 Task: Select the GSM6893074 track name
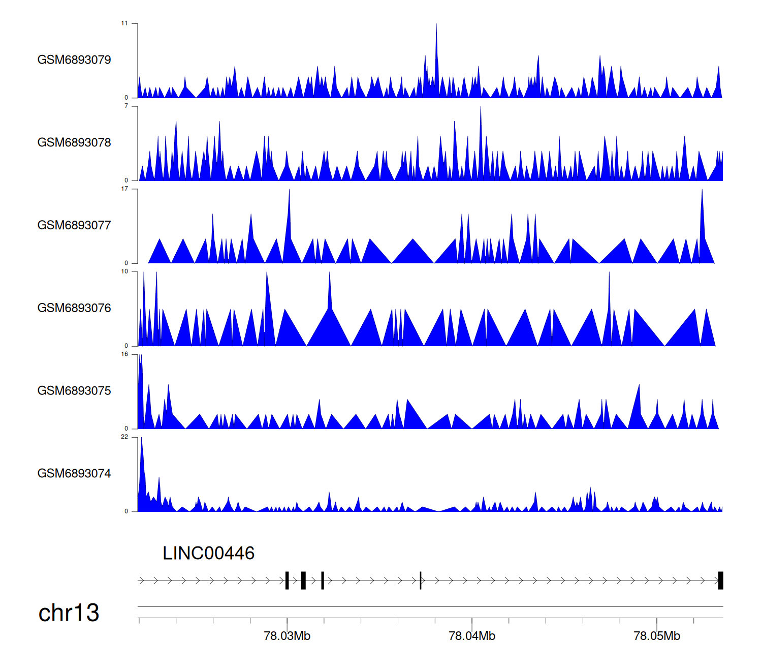74,474
